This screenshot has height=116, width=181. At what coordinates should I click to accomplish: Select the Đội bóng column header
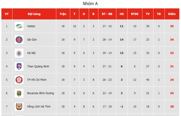click(34, 14)
